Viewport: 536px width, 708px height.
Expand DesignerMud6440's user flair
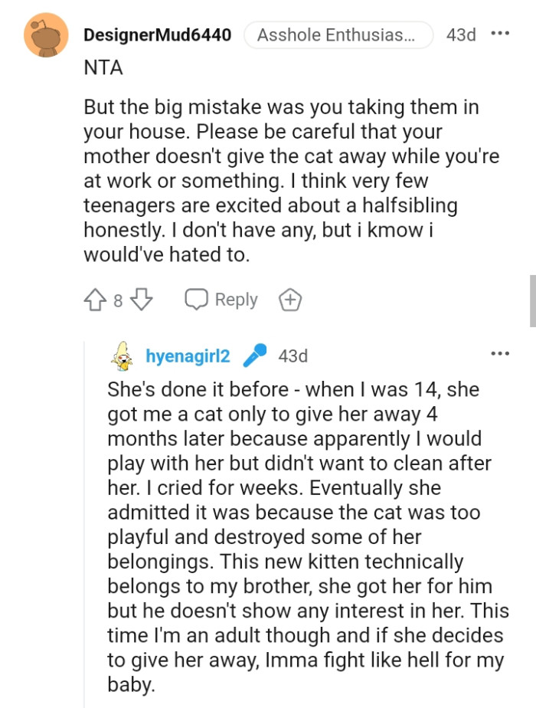pos(338,34)
